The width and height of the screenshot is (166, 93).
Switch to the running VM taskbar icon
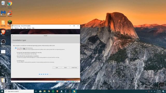point(74,91)
